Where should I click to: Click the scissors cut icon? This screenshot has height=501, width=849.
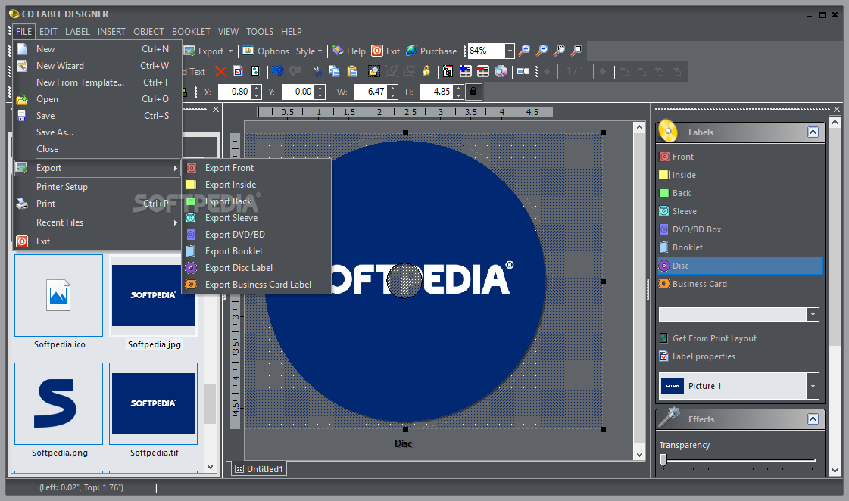click(317, 71)
